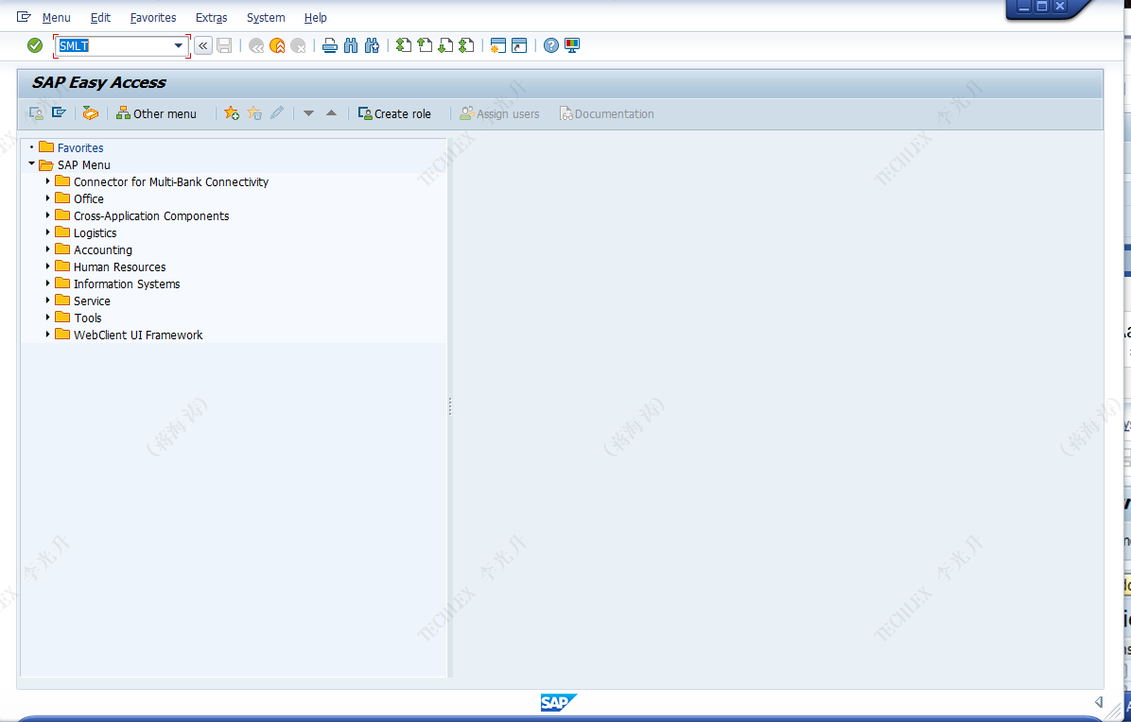Expand the Human Resources folder arrow
1131x722 pixels.
pos(48,266)
